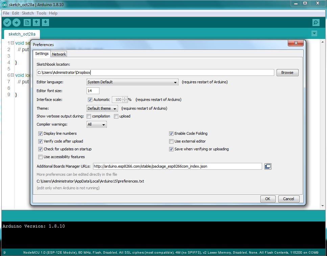Viewport: 327px width, 256px height.
Task: Expand the Theme dropdown
Action: coord(102,108)
